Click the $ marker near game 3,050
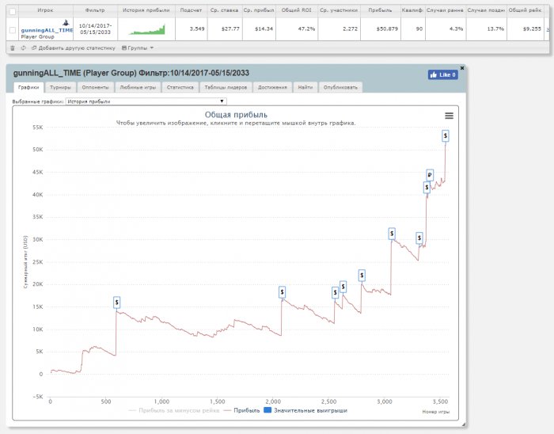 click(392, 234)
